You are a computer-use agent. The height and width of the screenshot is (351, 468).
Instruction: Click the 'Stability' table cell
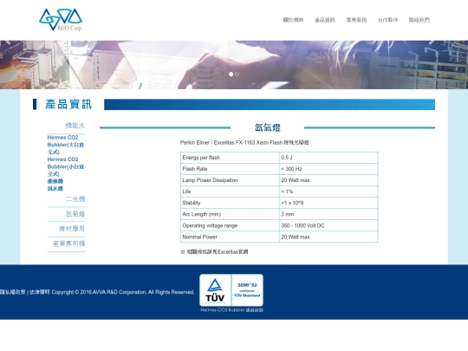pyautogui.click(x=230, y=203)
